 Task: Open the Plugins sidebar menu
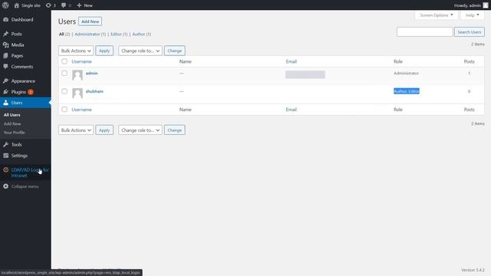pyautogui.click(x=18, y=92)
